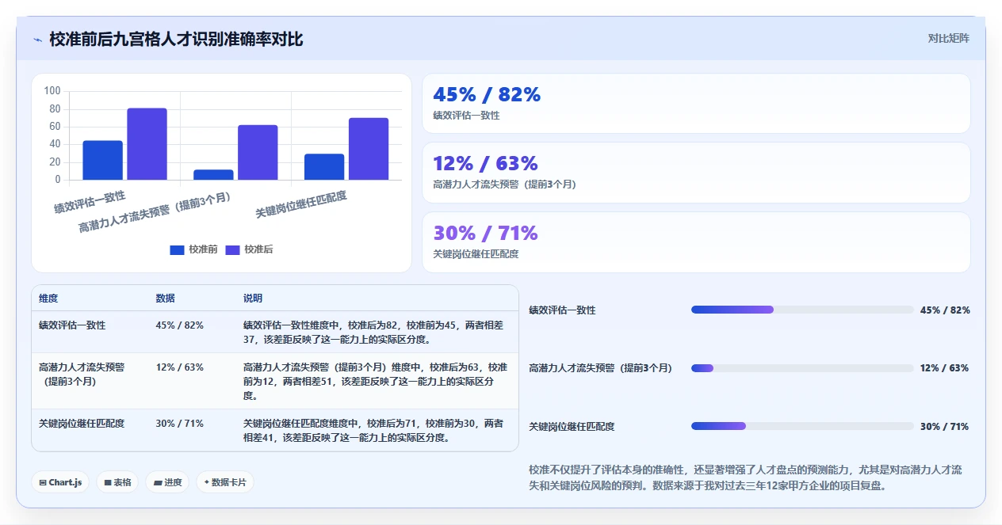This screenshot has height=525, width=1002.
Task: Select the 45% / 82% data card
Action: click(x=696, y=104)
